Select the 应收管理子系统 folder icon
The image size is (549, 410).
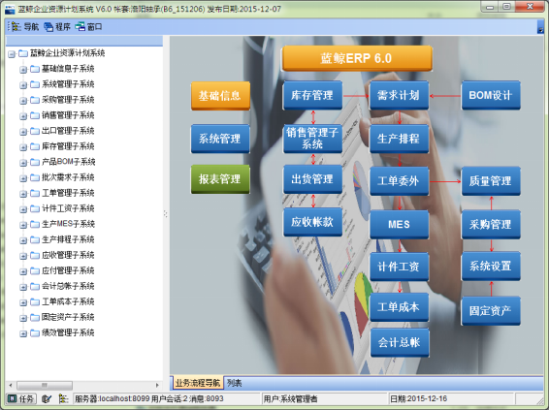[x=35, y=255]
